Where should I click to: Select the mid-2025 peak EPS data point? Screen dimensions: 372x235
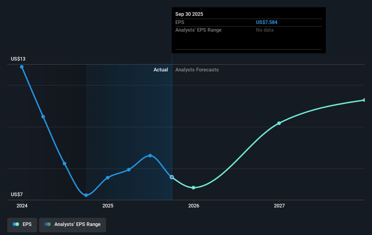coord(150,156)
